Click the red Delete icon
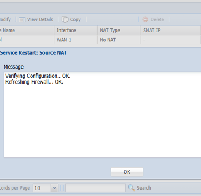This screenshot has width=201, height=196. [x=145, y=19]
